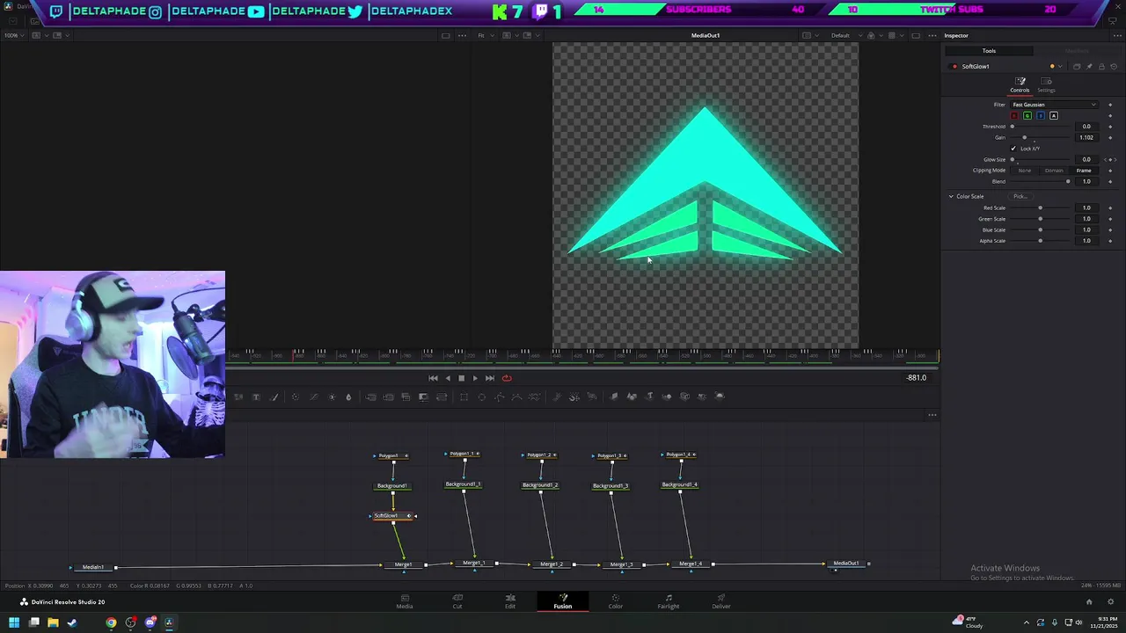Screen dimensions: 1126x633
Task: Click the Gain value field 1.102
Action: tap(1086, 137)
